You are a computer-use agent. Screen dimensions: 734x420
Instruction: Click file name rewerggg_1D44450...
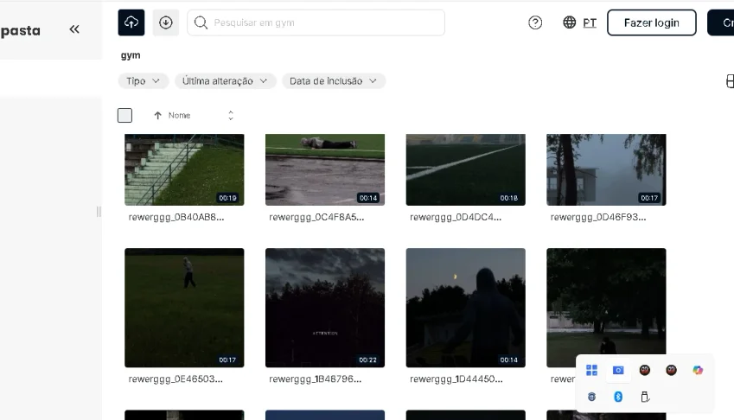pos(456,379)
